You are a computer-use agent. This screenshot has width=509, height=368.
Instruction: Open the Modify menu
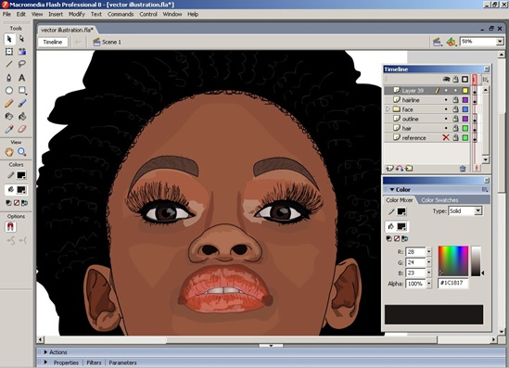[77, 14]
